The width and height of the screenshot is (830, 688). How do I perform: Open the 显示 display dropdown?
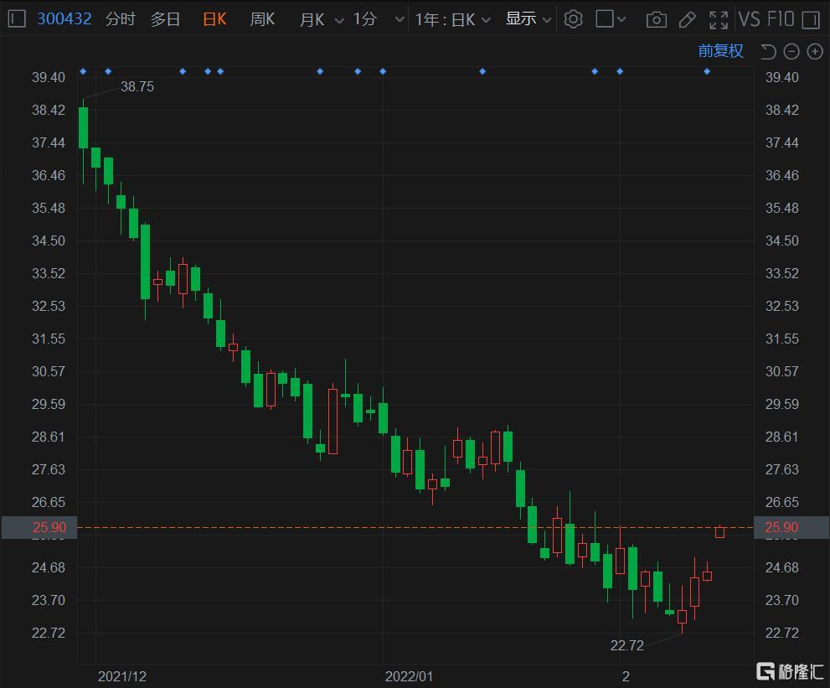point(528,19)
